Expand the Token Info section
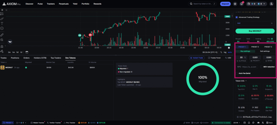 coord(241,81)
